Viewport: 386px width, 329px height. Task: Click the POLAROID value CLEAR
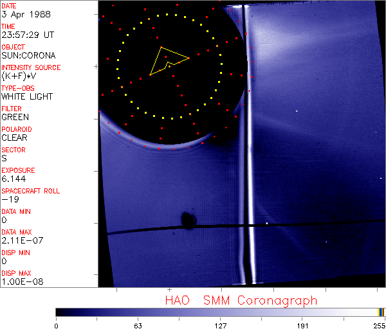point(15,138)
